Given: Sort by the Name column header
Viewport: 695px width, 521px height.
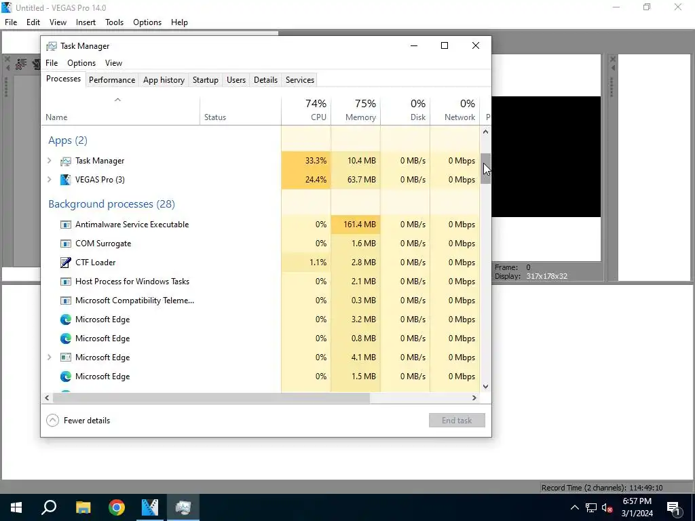Looking at the screenshot, I should pos(121,111).
